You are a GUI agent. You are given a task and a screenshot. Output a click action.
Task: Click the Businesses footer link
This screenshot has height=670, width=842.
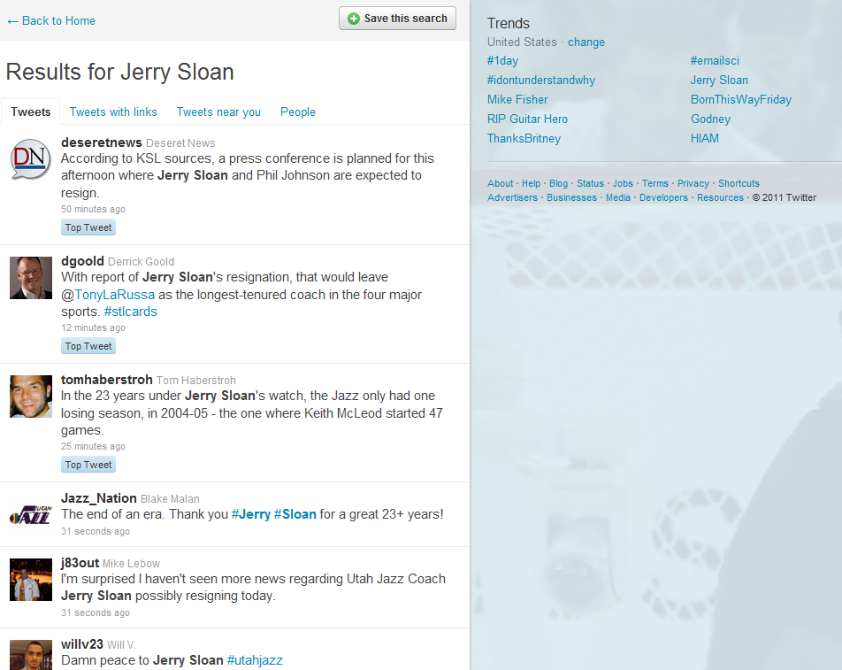(571, 197)
